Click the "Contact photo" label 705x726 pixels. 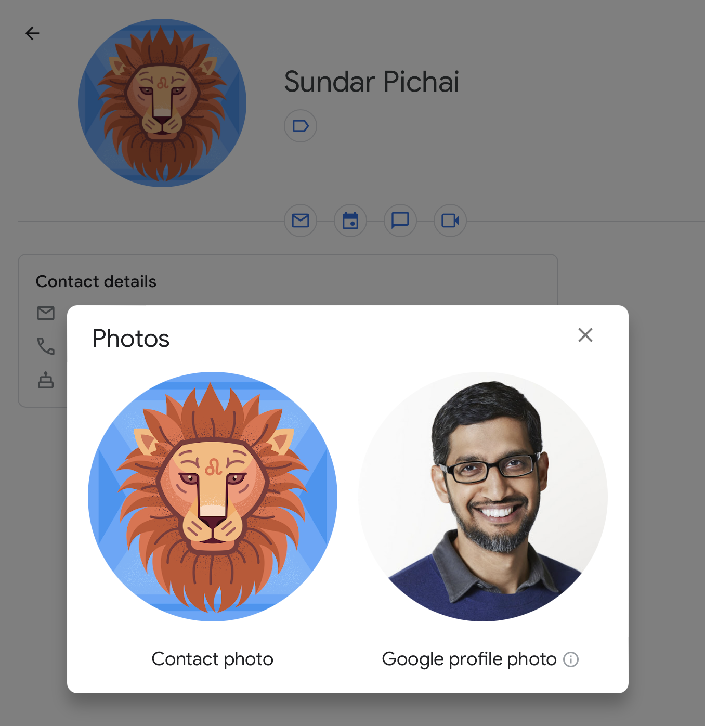tap(212, 659)
